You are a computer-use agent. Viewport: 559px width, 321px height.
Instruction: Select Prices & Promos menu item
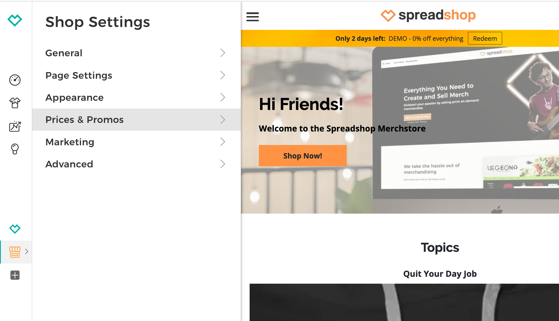136,119
